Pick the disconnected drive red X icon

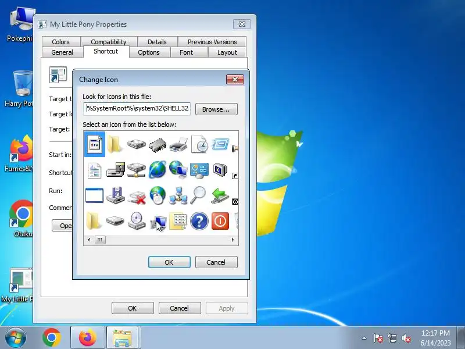click(x=137, y=197)
